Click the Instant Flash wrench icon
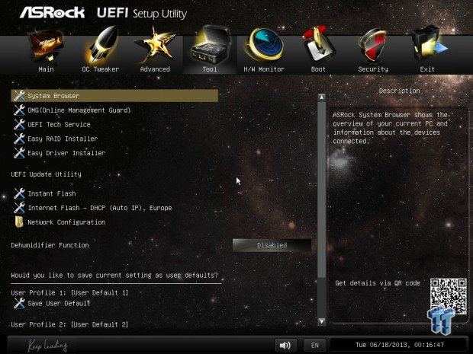Viewport: 473px width, 354px height. pyautogui.click(x=19, y=193)
